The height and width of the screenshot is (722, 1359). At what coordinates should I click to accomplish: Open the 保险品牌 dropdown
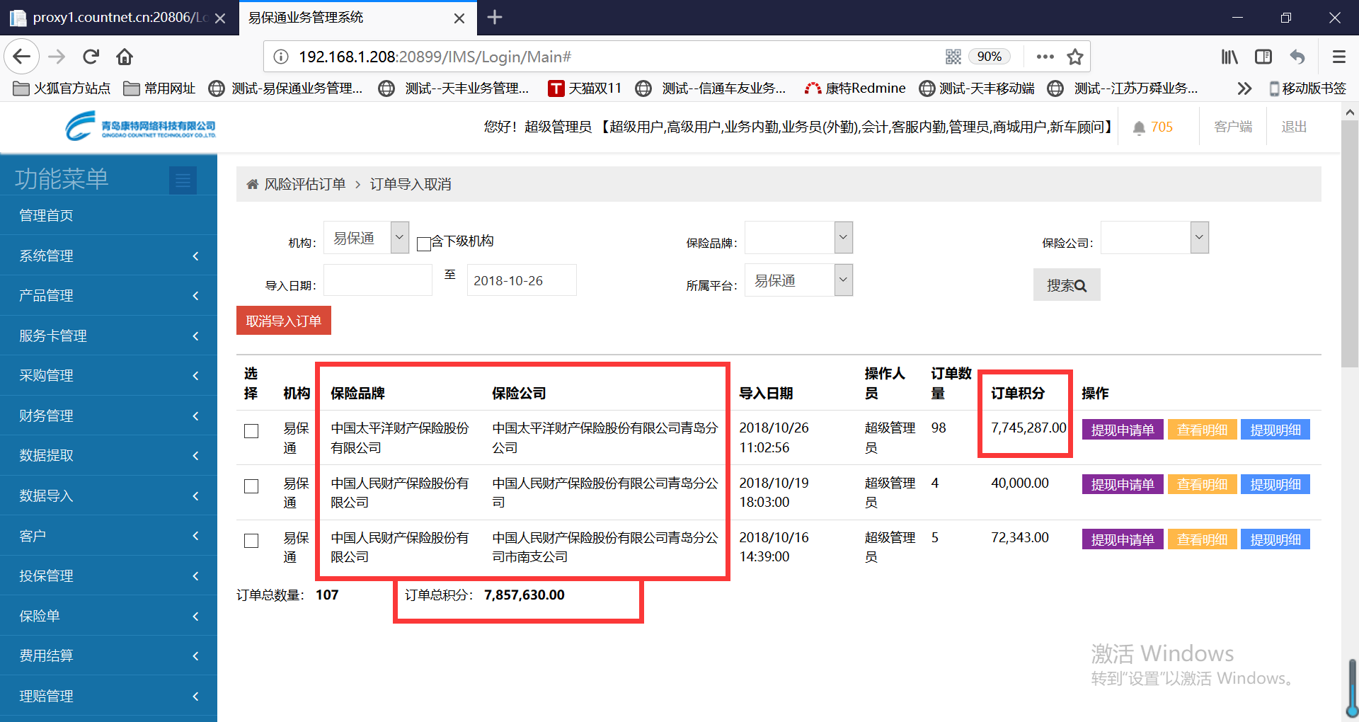point(798,238)
